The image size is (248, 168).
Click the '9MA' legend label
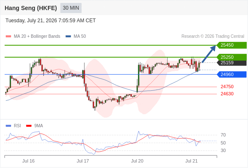tap(39, 126)
